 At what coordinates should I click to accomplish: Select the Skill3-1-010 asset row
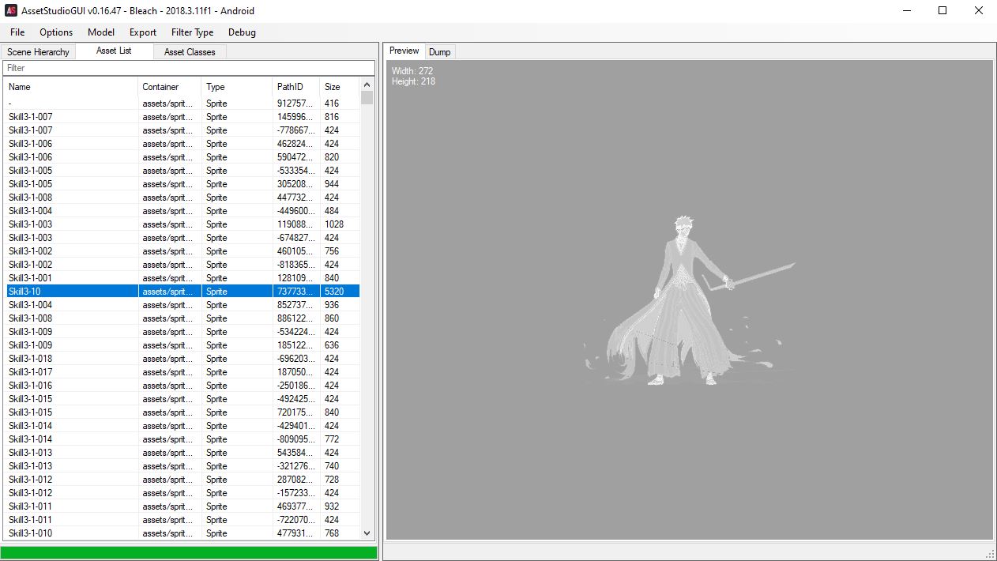pyautogui.click(x=182, y=533)
